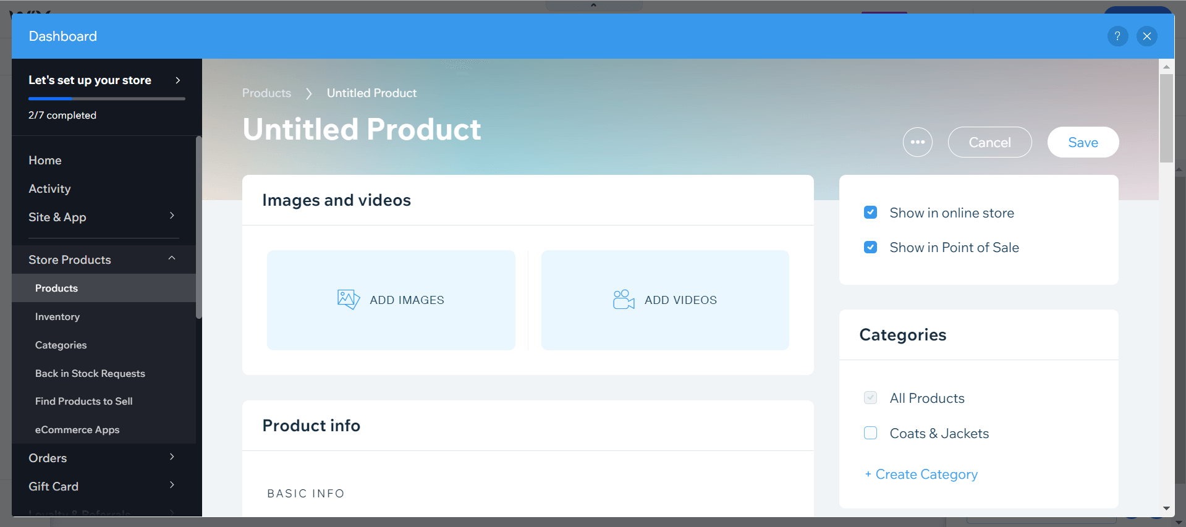Expand the Site & App submenu
Screen dimensions: 1186x527
pyautogui.click(x=172, y=216)
